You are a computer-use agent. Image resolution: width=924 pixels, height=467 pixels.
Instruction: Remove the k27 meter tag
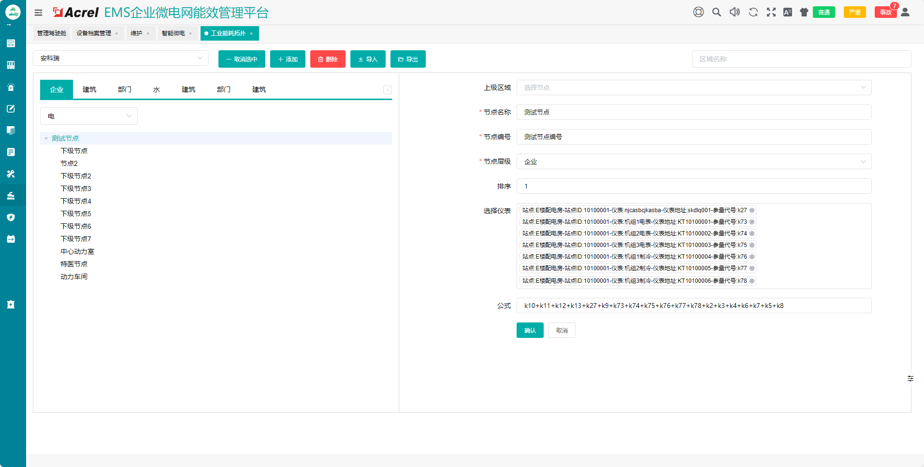click(x=752, y=210)
